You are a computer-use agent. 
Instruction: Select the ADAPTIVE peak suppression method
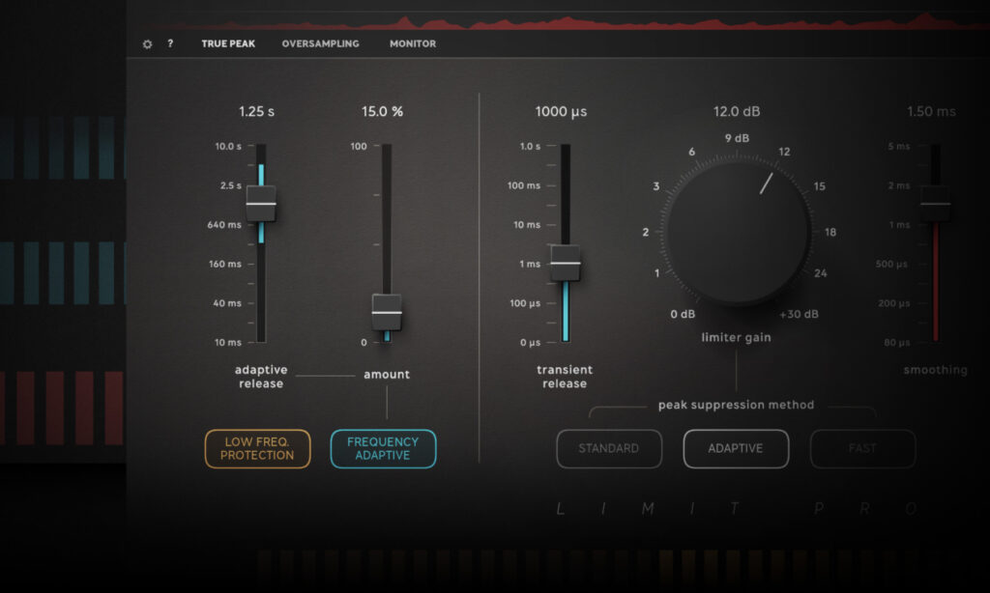736,448
